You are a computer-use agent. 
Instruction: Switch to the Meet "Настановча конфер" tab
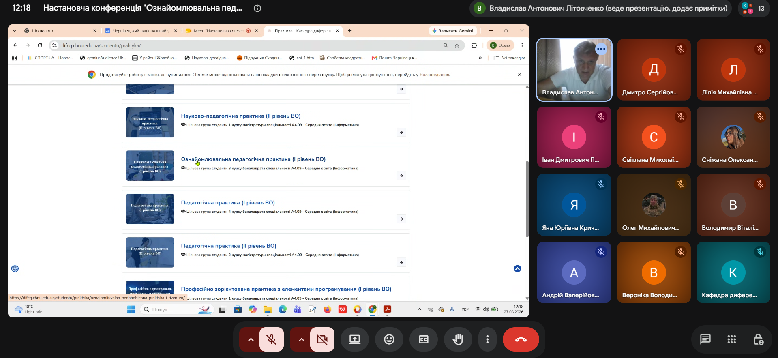point(222,31)
